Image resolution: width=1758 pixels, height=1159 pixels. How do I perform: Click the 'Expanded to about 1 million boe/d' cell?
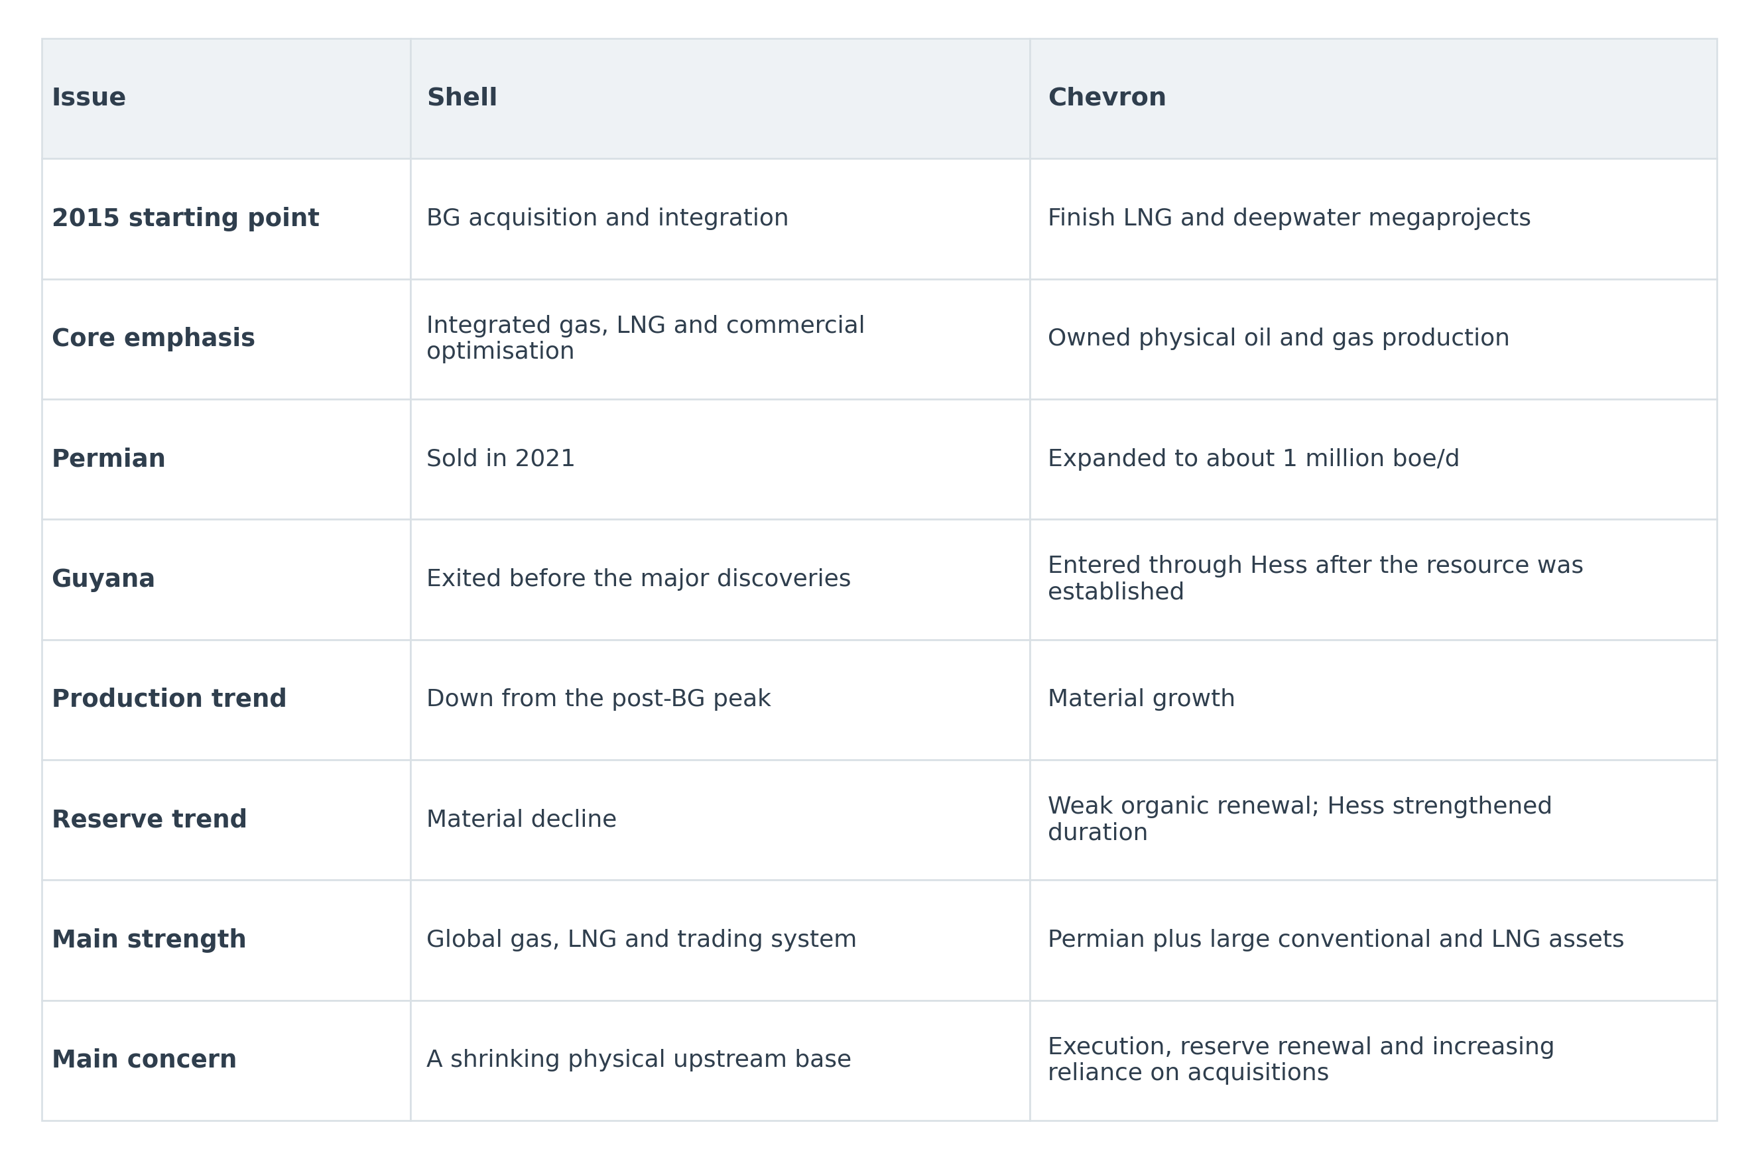1373,459
